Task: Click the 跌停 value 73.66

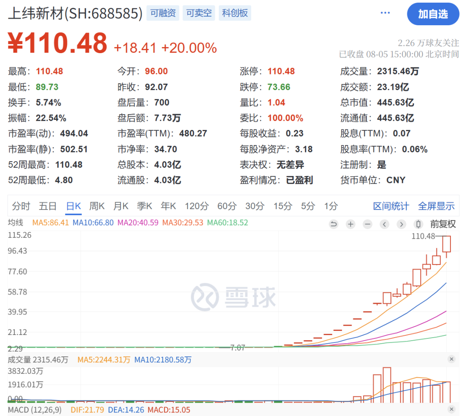Action: coord(279,87)
